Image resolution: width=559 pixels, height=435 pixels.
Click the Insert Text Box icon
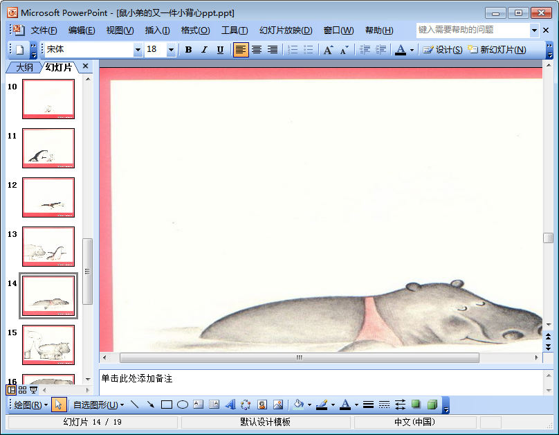[x=199, y=405]
